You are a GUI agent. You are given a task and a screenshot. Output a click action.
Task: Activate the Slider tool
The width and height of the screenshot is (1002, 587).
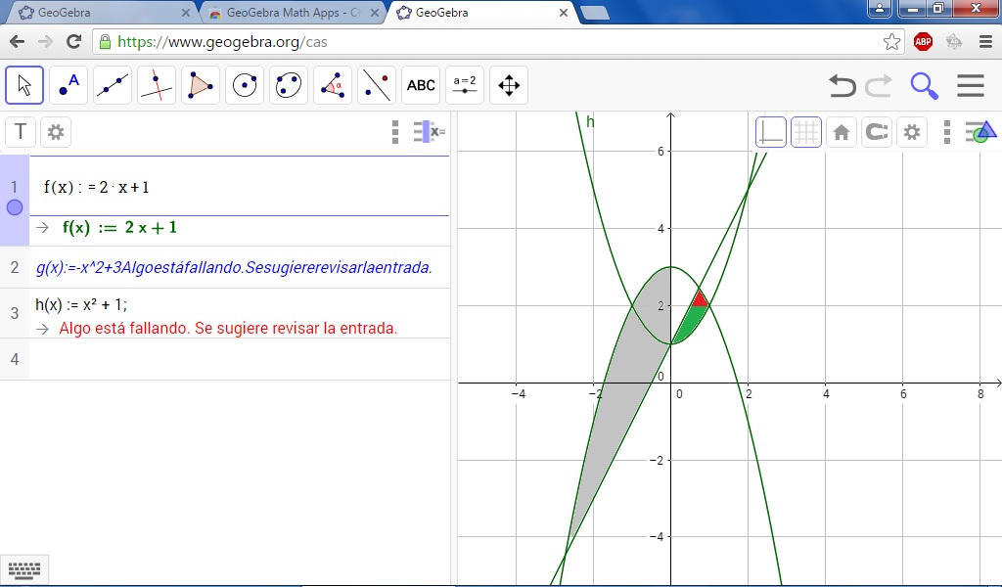point(465,85)
